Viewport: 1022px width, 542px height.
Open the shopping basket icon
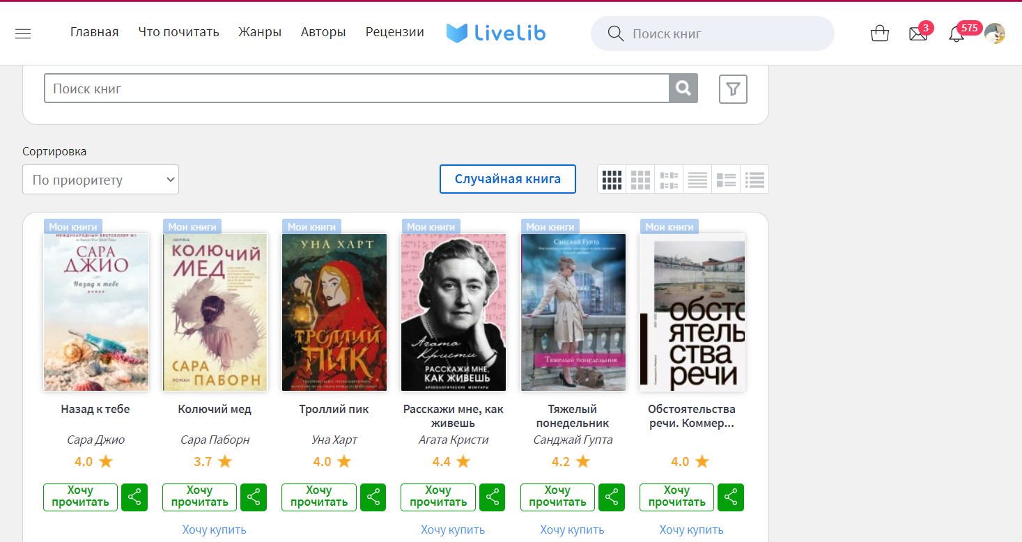click(x=880, y=33)
